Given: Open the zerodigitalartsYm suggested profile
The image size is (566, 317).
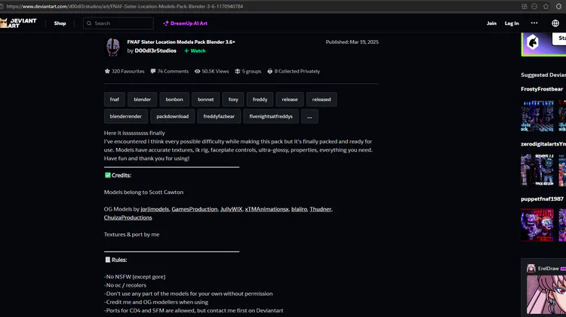Looking at the screenshot, I should coord(543,143).
